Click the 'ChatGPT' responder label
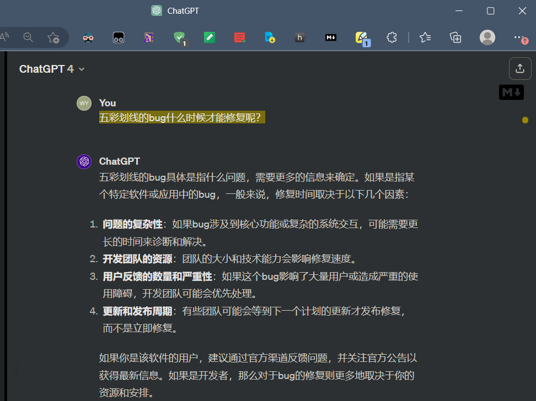The image size is (536, 401). (x=120, y=161)
